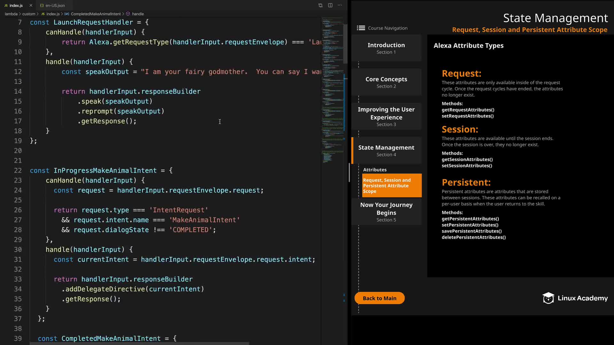Viewport: 614px width, 345px height.
Task: Open the Introduction Section 1 item
Action: [386, 48]
